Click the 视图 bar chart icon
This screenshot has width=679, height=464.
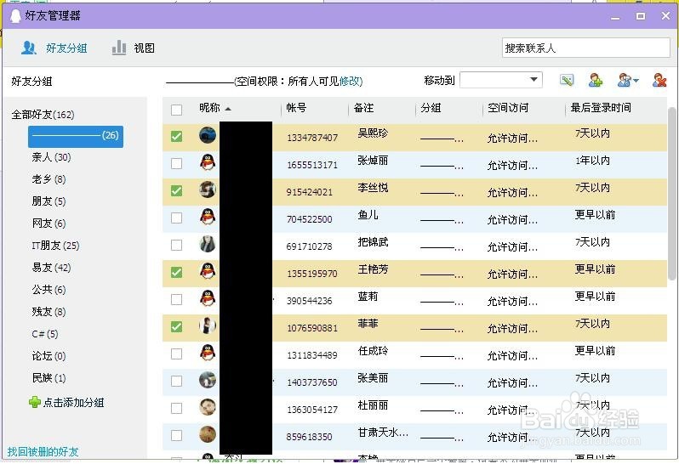(x=119, y=48)
